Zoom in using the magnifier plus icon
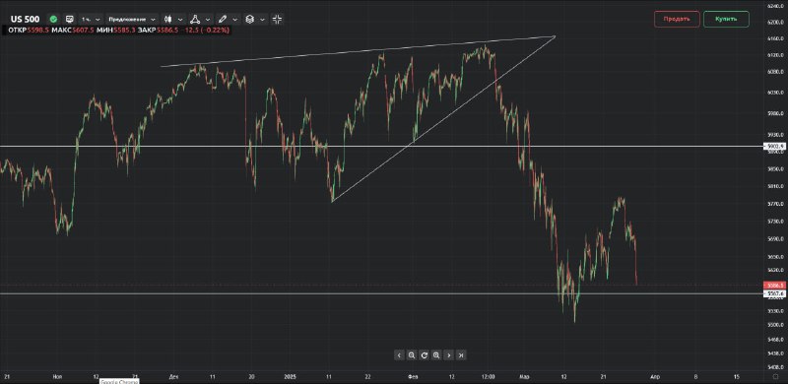Screen dimensions: 788x384 (x=436, y=355)
